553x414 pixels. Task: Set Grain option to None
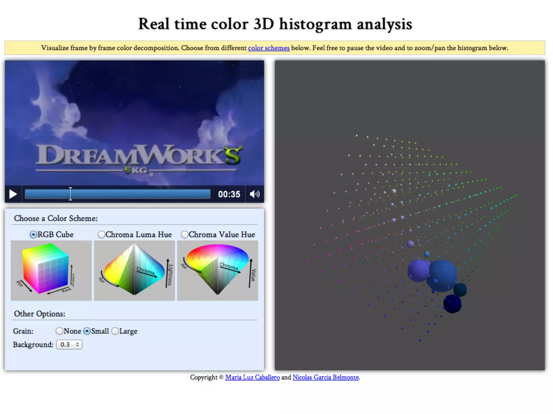(x=59, y=331)
